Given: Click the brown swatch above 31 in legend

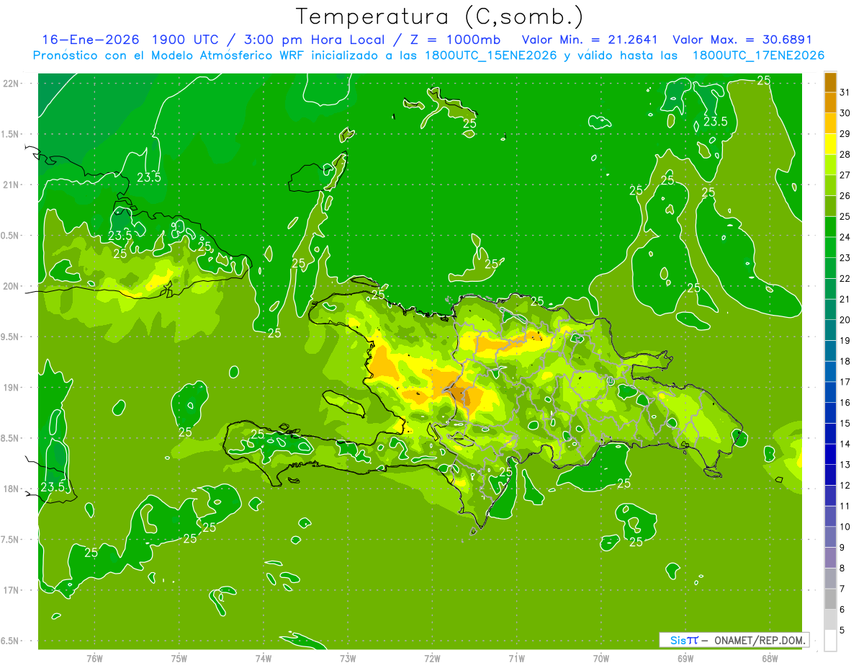Looking at the screenshot, I should tap(830, 82).
